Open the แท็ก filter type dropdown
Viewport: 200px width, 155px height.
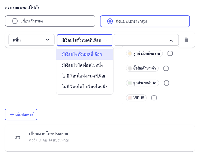coord(31,40)
